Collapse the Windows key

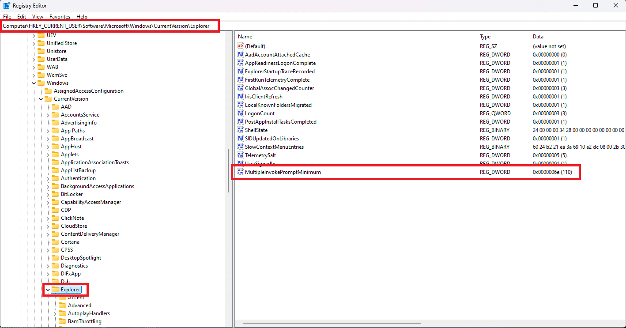[34, 83]
